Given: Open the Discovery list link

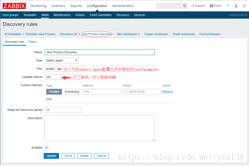Looking at the screenshot, I should coord(69,34).
